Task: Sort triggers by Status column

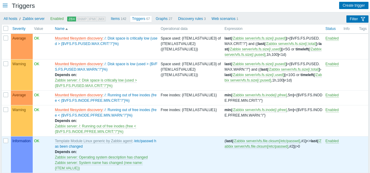Action: coord(330,29)
